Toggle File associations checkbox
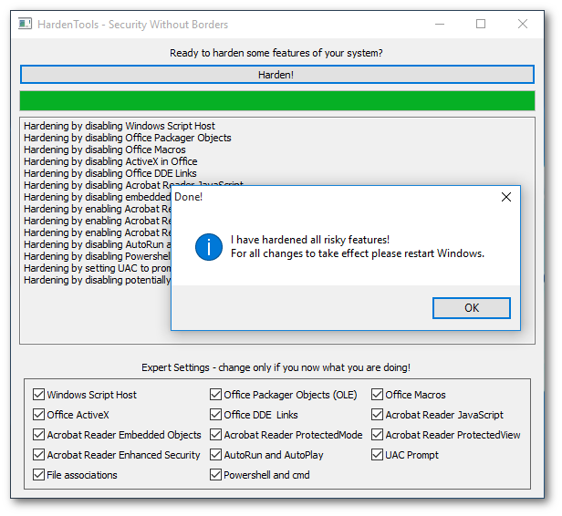Screen dimensions: 562x516 38,474
